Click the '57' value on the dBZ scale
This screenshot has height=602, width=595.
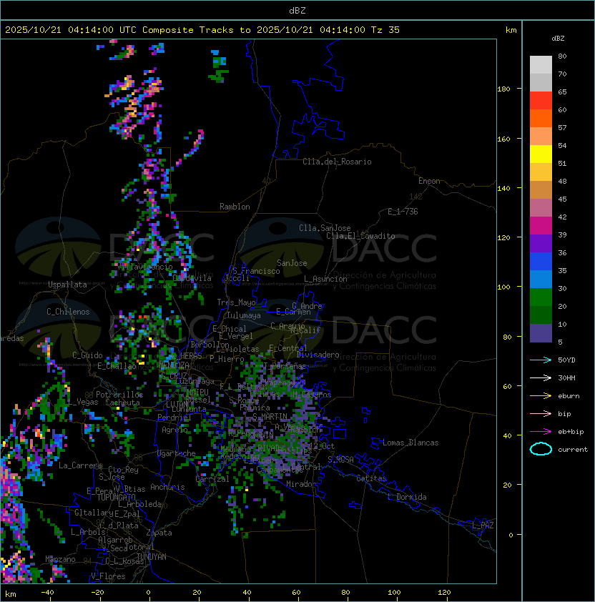click(x=562, y=127)
